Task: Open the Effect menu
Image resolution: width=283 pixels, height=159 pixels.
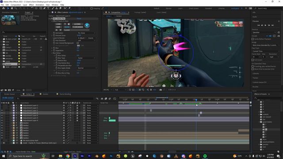Action: coord(31,5)
